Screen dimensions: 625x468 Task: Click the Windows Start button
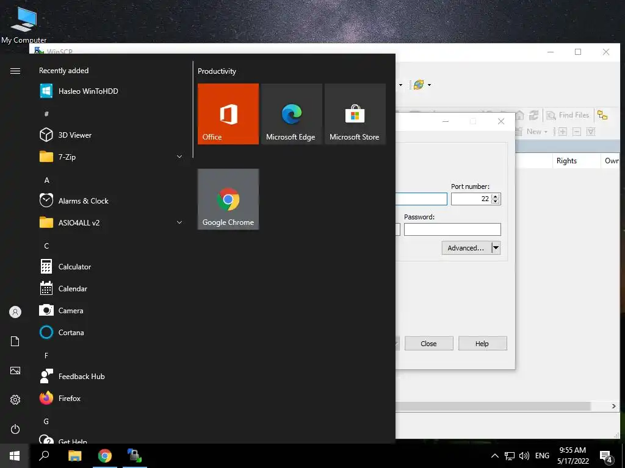coord(15,456)
